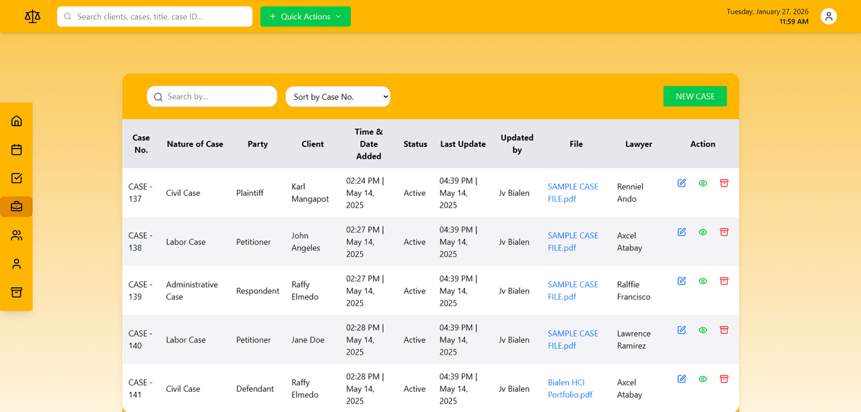
Task: Click the Nature of Case column header
Action: point(195,144)
